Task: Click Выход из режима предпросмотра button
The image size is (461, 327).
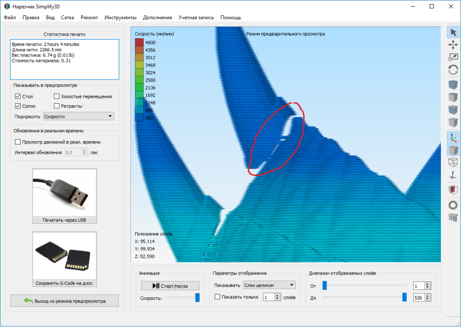Action: click(x=65, y=301)
